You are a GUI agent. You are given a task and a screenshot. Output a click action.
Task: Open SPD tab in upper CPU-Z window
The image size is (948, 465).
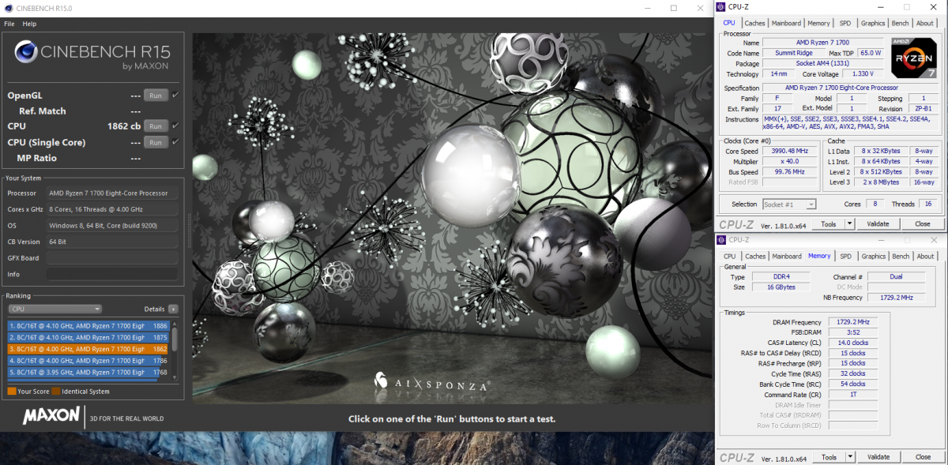(x=845, y=23)
